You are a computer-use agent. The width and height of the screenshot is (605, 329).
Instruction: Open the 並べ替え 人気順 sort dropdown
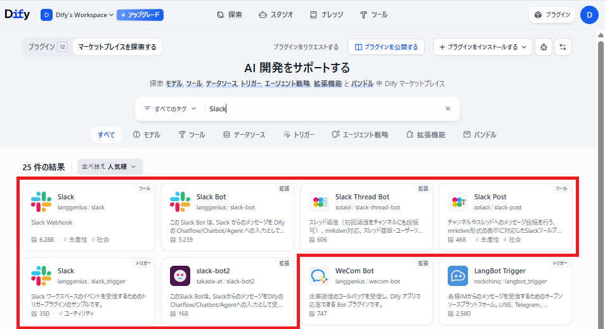110,167
